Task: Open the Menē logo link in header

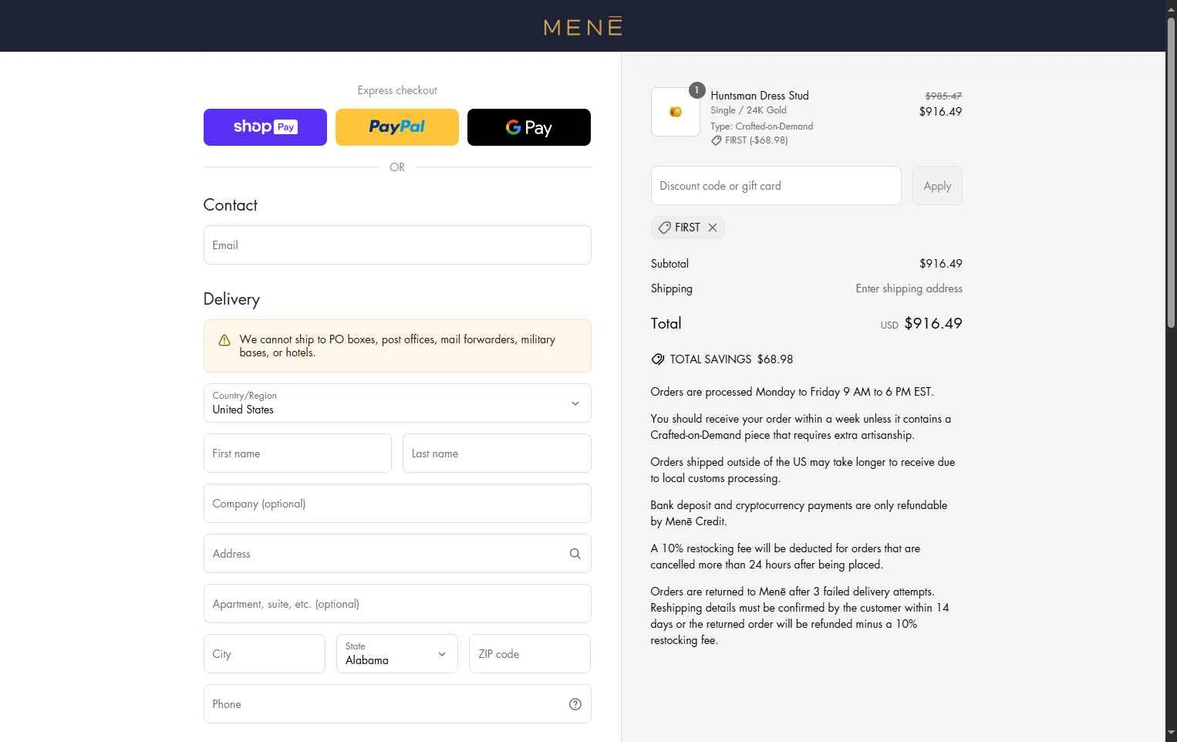Action: pyautogui.click(x=582, y=27)
